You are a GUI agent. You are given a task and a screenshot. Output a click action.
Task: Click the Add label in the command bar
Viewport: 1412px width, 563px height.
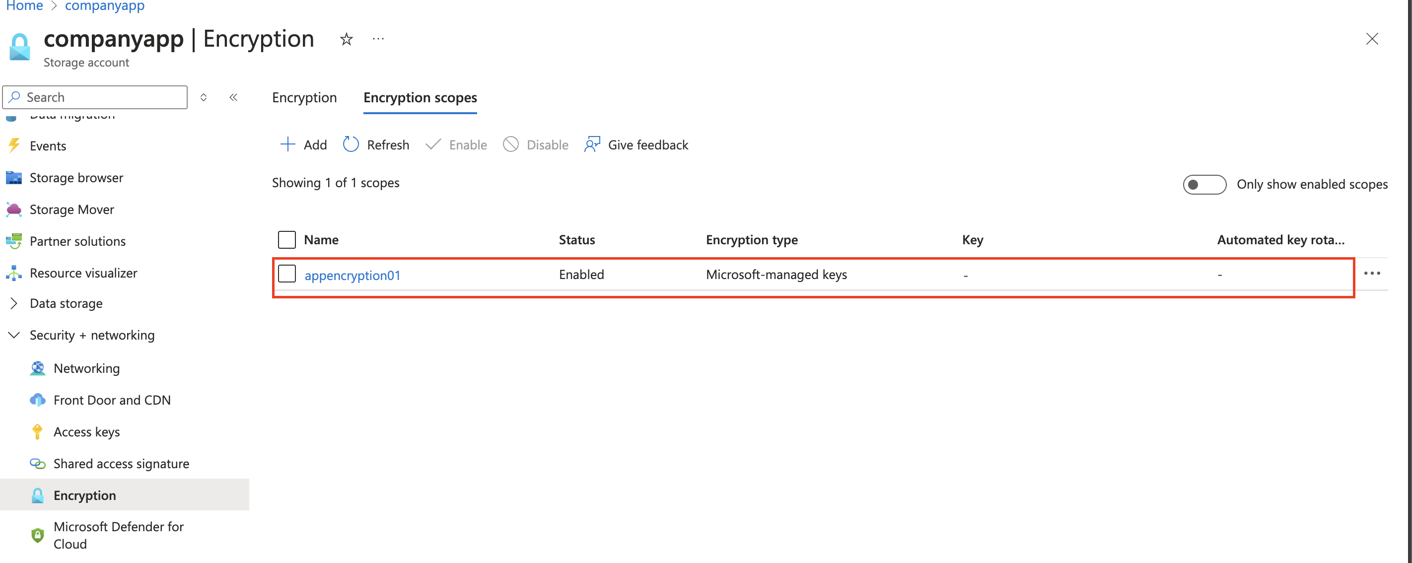pyautogui.click(x=315, y=145)
